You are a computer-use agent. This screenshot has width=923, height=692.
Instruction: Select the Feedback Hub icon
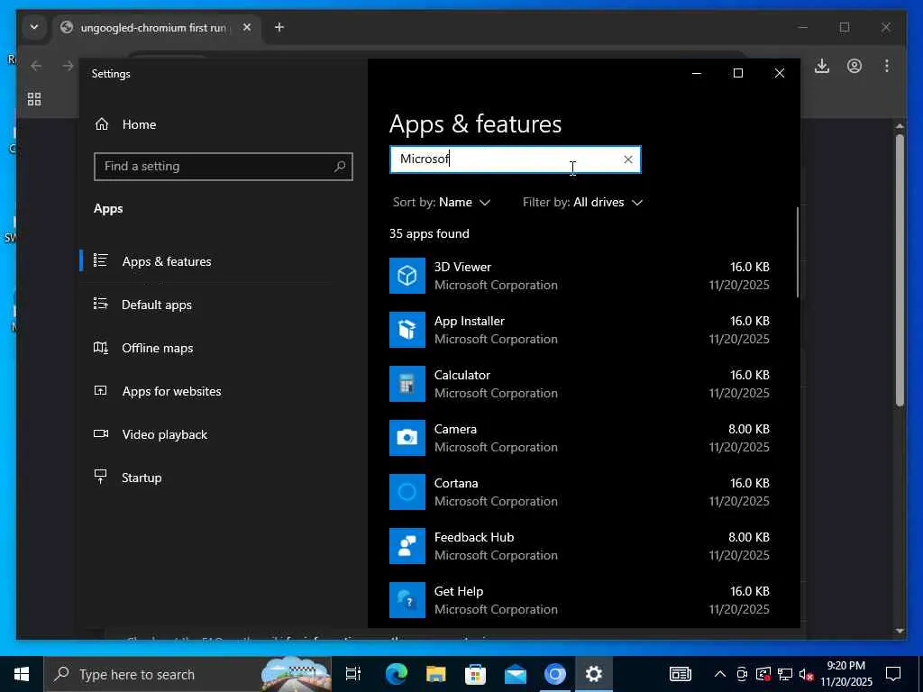point(407,546)
